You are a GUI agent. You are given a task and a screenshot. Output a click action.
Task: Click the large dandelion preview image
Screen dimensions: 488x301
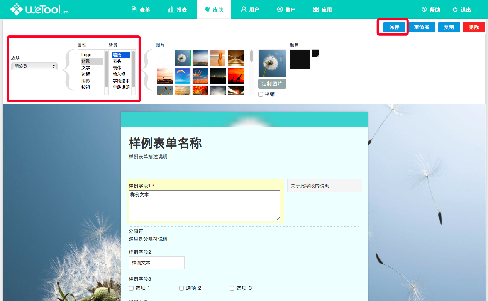[272, 63]
